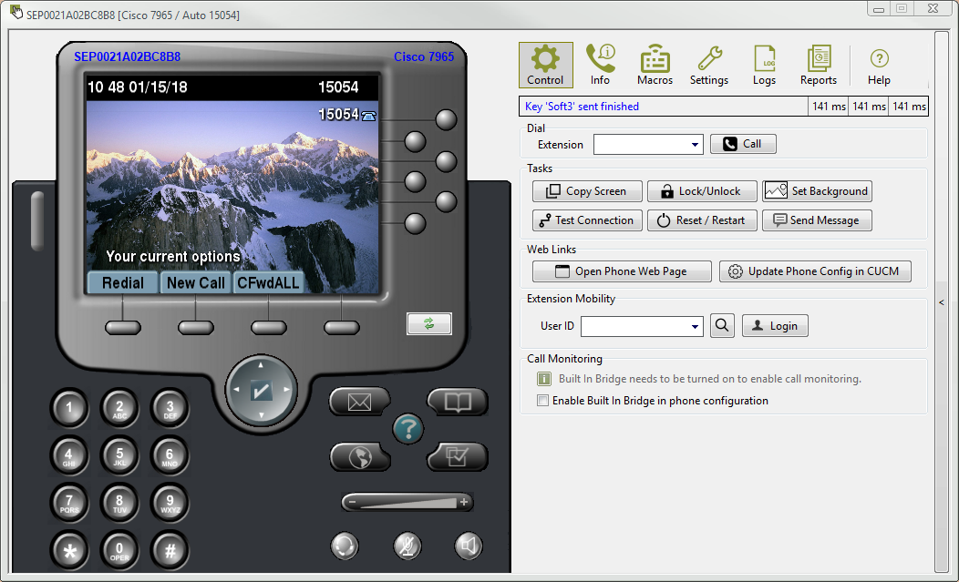Click the navigation pad up arrow
959x582 pixels.
[x=261, y=365]
